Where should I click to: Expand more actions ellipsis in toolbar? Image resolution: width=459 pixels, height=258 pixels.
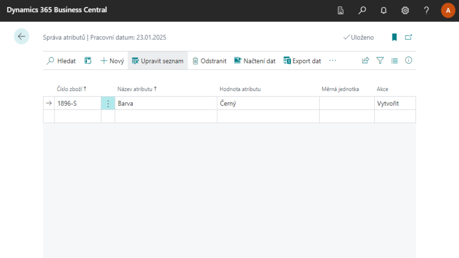click(332, 61)
